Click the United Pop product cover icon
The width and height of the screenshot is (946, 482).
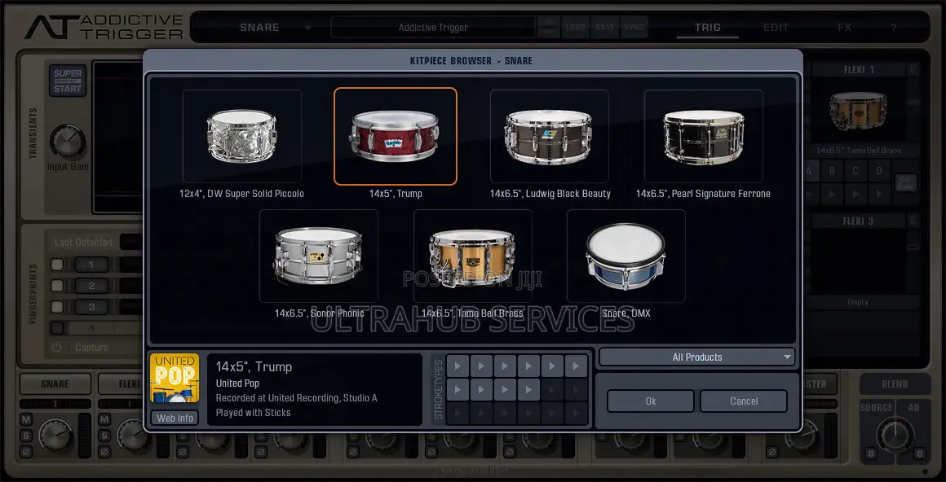pyautogui.click(x=175, y=378)
